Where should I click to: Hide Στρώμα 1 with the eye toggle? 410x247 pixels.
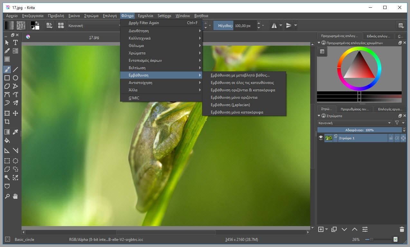coord(321,138)
